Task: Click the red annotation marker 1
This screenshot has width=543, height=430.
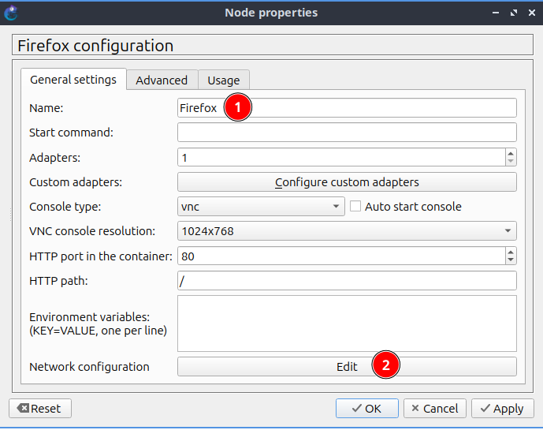Action: pos(238,108)
